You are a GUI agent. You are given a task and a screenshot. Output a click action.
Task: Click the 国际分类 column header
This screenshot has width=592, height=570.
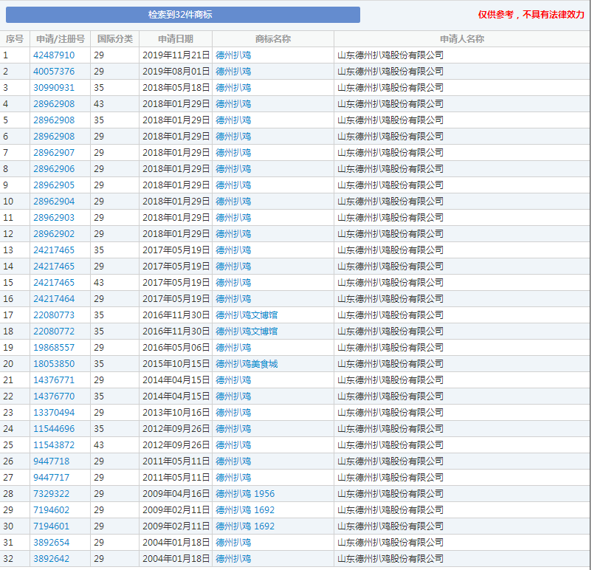pos(114,39)
